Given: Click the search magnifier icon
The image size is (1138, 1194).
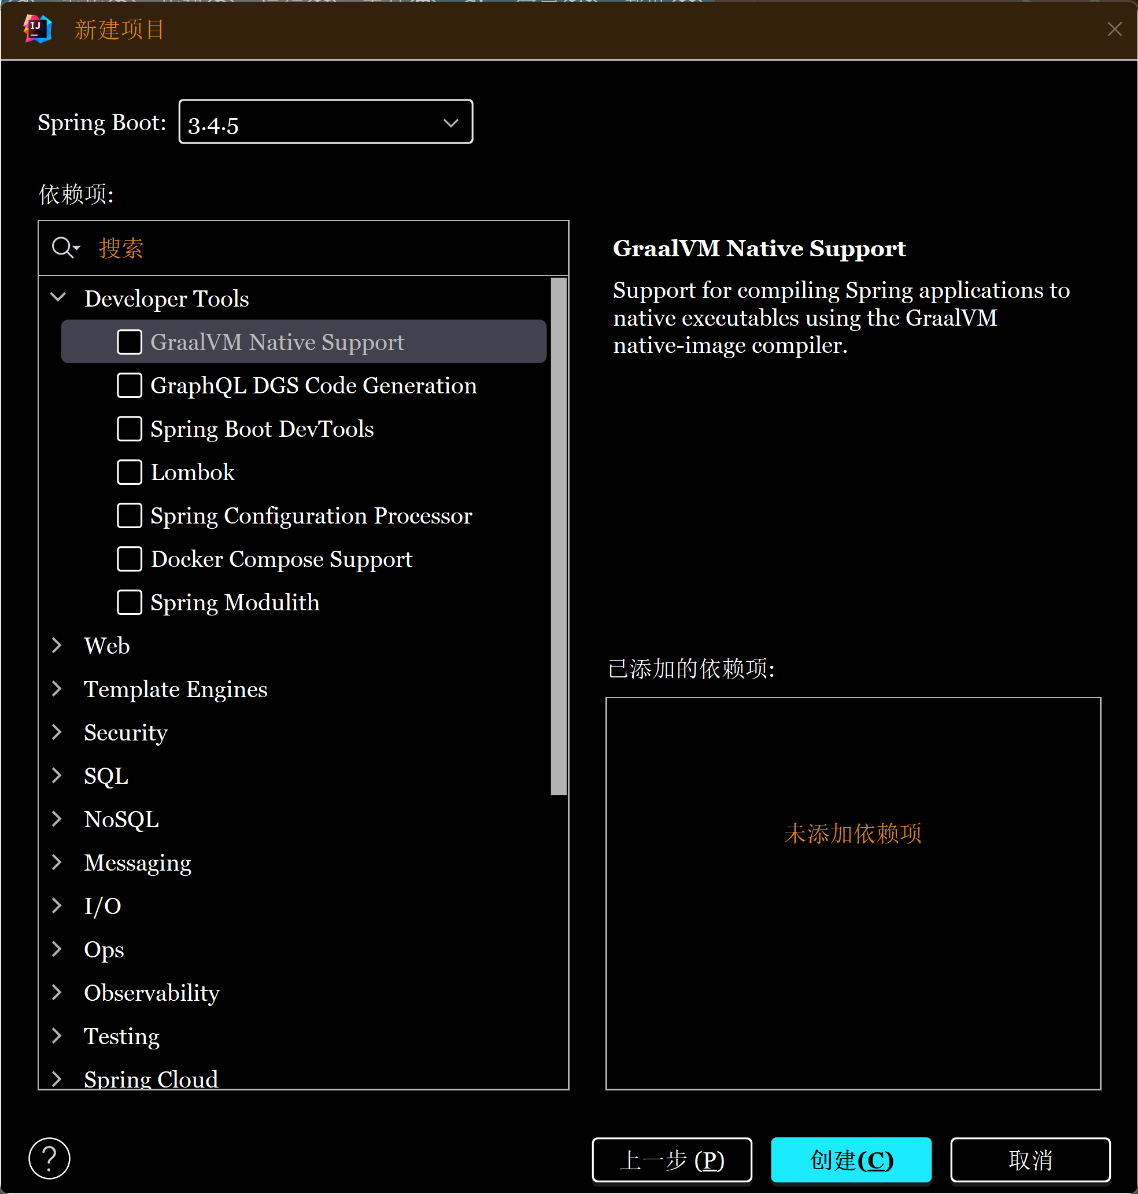Looking at the screenshot, I should (x=64, y=248).
